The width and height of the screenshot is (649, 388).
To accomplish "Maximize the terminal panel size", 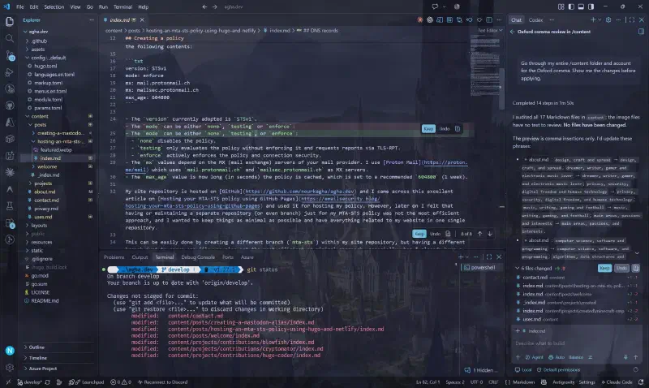I will [x=489, y=257].
